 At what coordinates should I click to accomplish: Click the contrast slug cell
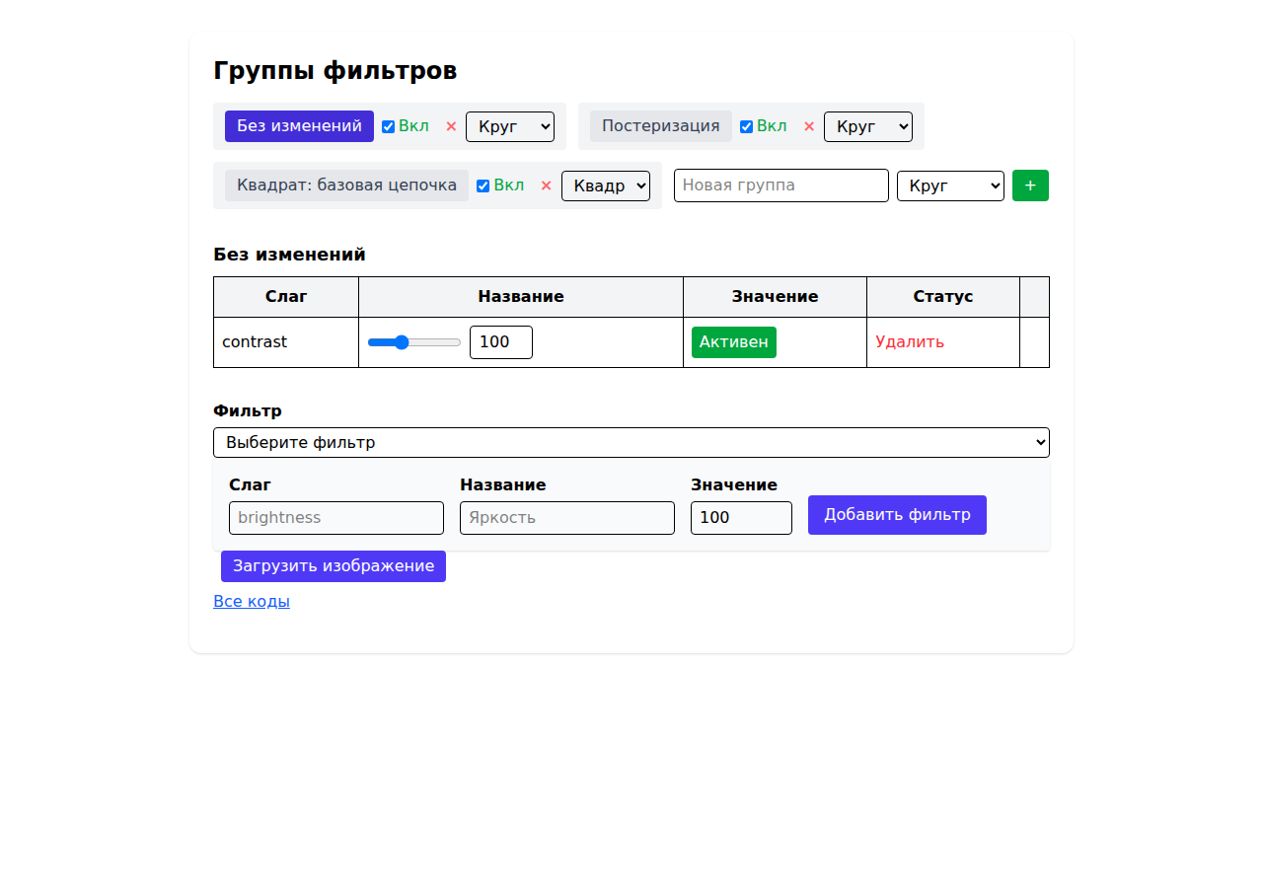pos(286,342)
